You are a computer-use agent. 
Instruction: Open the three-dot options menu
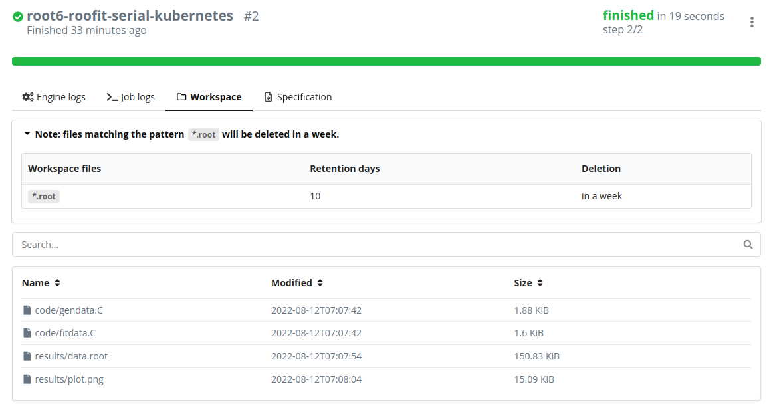click(752, 22)
